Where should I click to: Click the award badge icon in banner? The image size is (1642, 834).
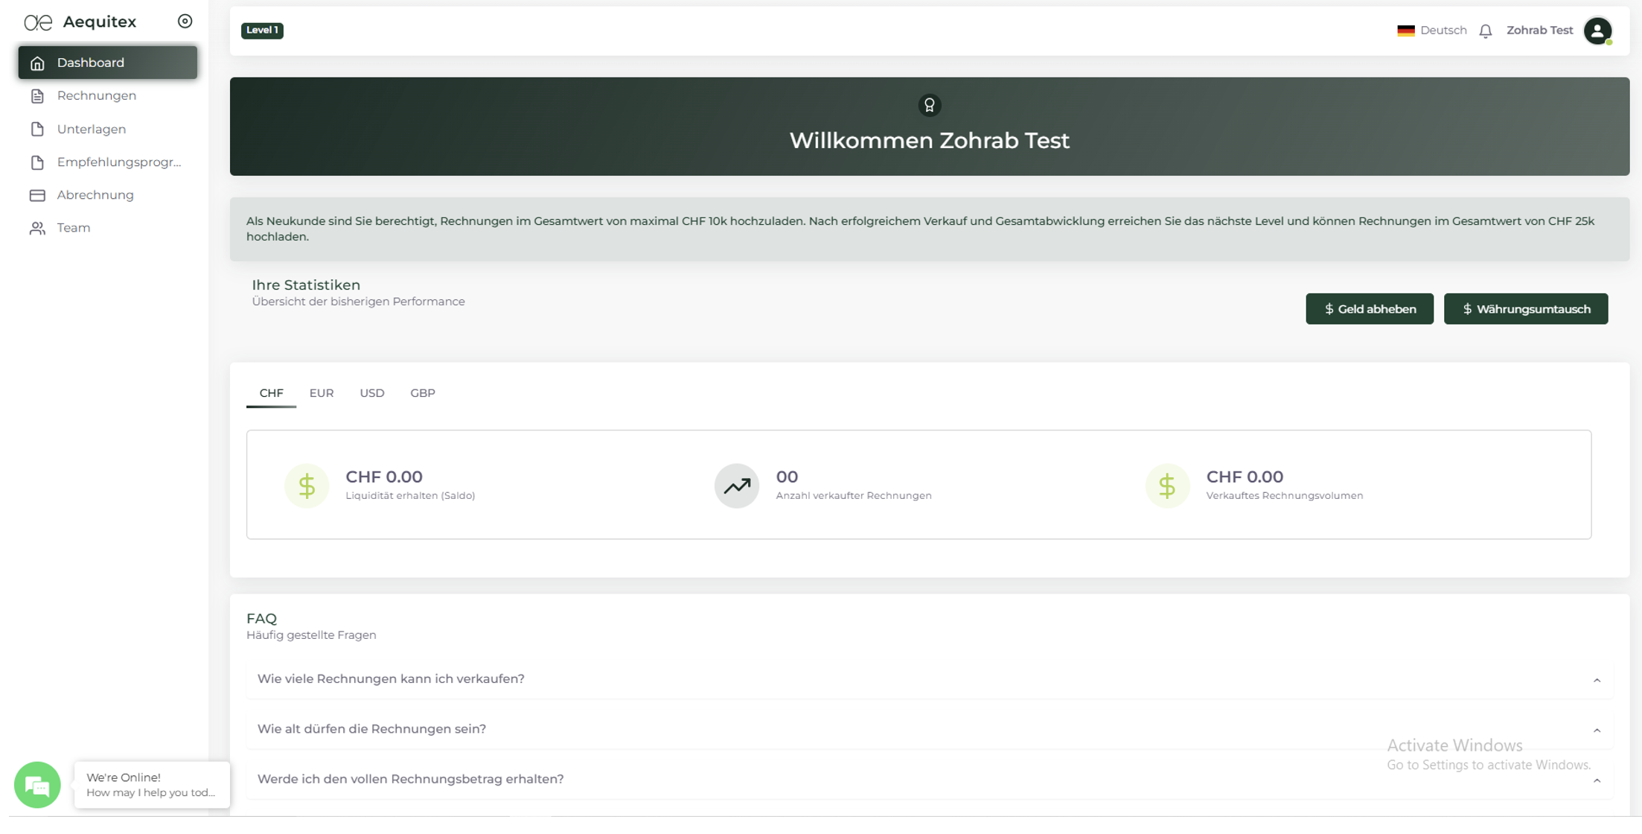pyautogui.click(x=929, y=105)
